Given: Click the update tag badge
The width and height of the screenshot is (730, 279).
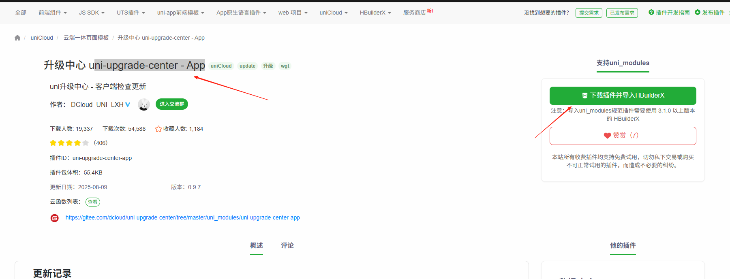Looking at the screenshot, I should (247, 66).
